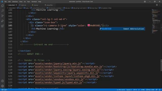Expand the html breadcrumb
This screenshot has height=91, width=162.
(x=20, y=8)
